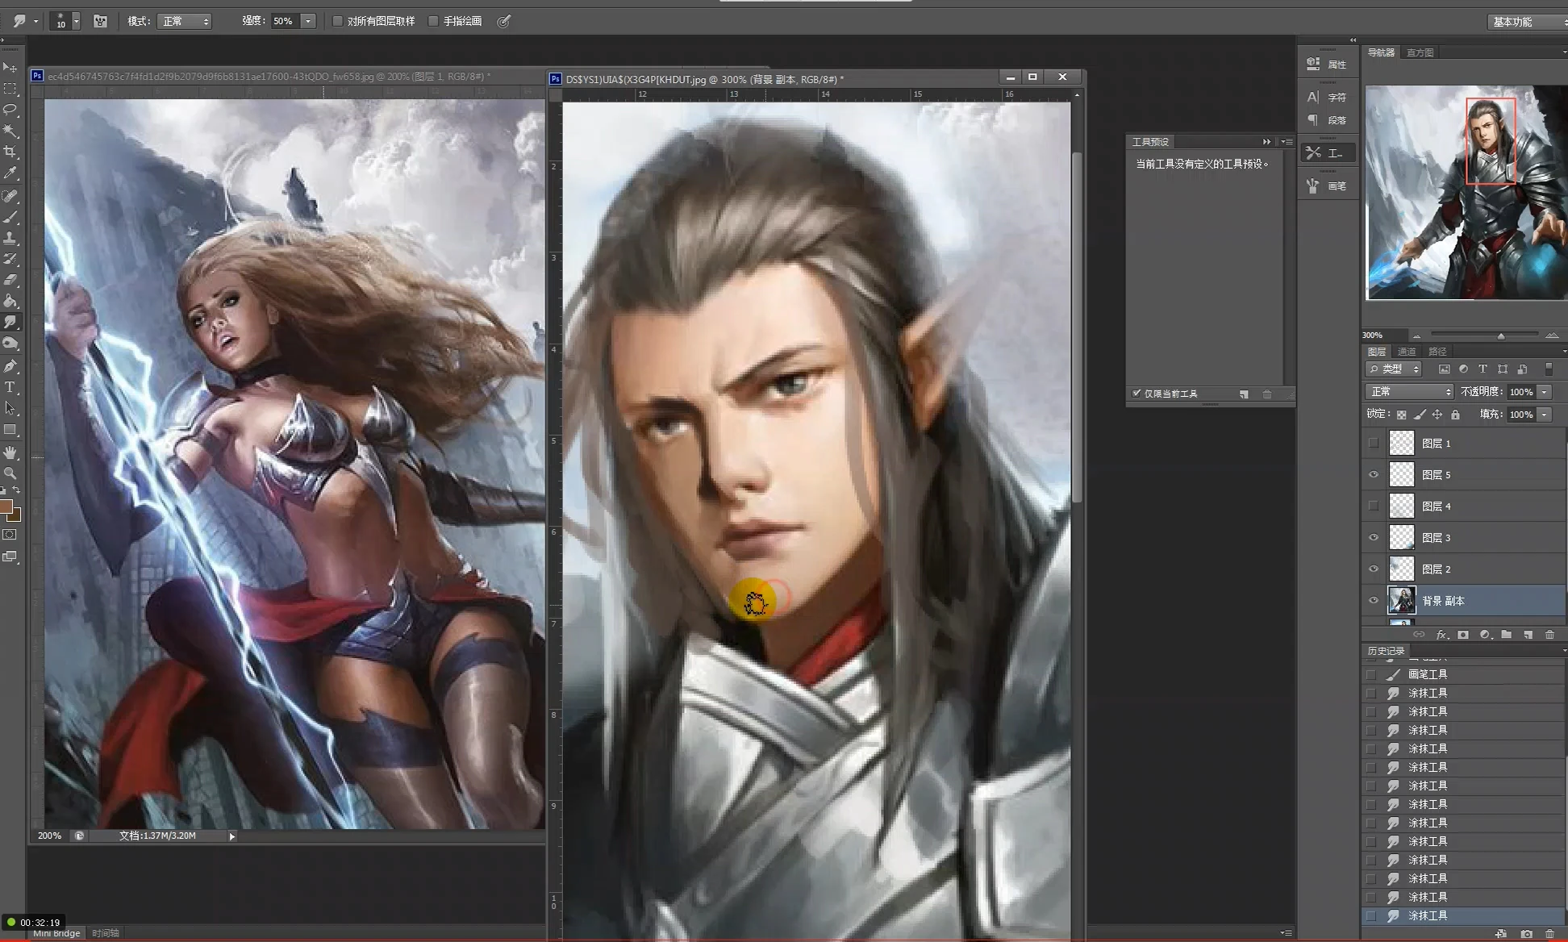This screenshot has width=1568, height=942.
Task: Select the Move tool
Action: pyautogui.click(x=10, y=68)
